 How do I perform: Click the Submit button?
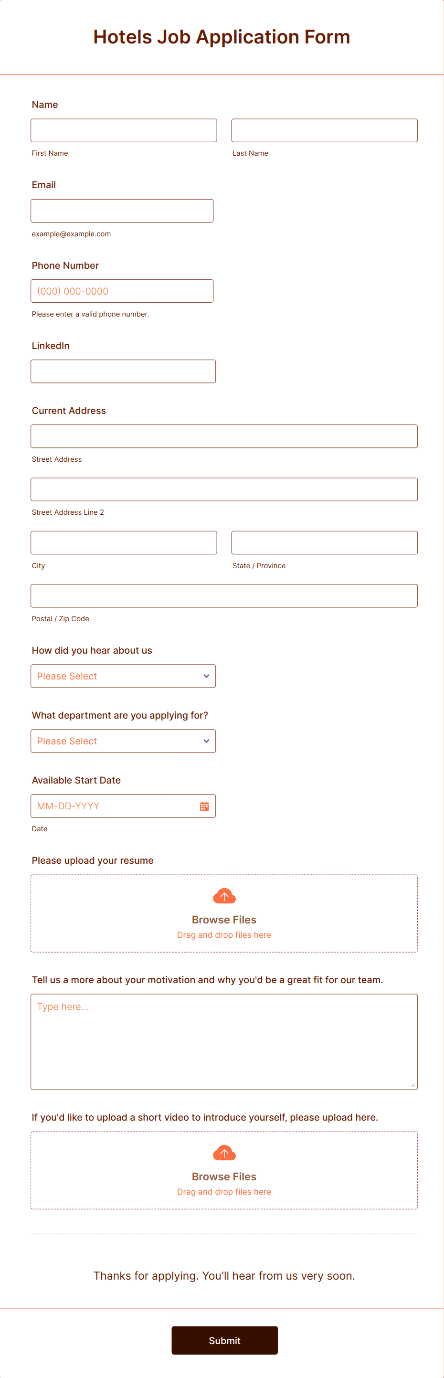(x=224, y=1340)
